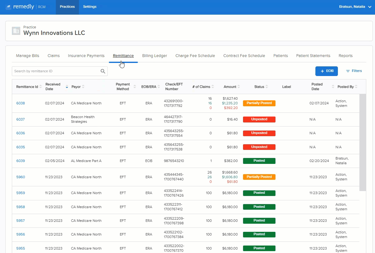Image resolution: width=375 pixels, height=253 pixels.
Task: Switch to the Billing Ledger tab
Action: pos(154,56)
